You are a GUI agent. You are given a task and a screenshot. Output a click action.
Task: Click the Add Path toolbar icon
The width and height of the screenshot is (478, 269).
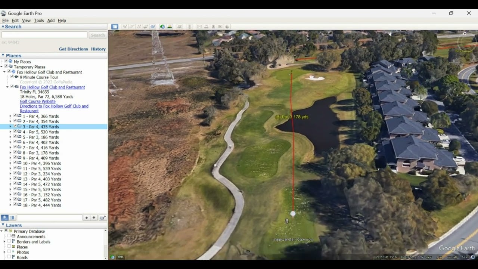pyautogui.click(x=139, y=27)
